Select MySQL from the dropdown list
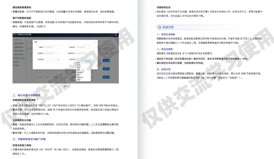Viewport: 274px width, 159px height. [x=79, y=62]
